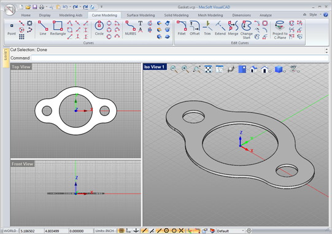Toggle the intersection snap X icon
Image resolution: width=332 pixels, height=234 pixels.
pos(181,230)
